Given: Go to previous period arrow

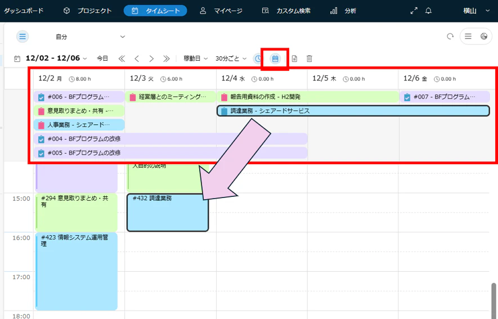Looking at the screenshot, I should coord(137,59).
